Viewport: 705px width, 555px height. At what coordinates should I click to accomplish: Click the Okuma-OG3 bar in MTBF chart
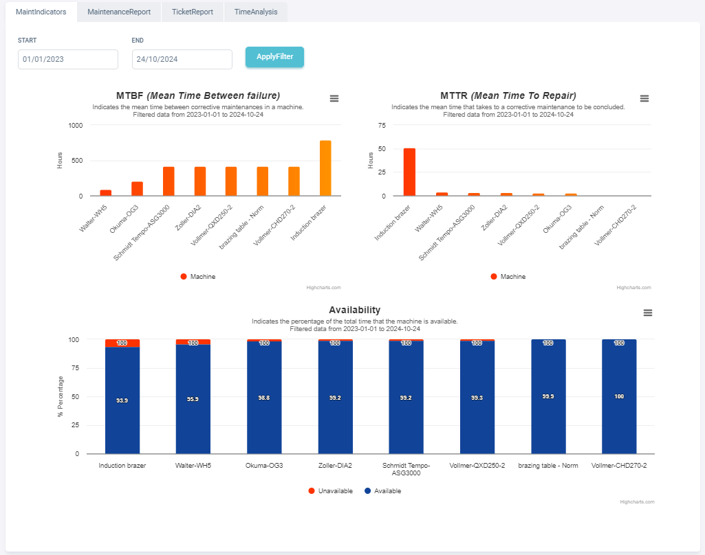[x=137, y=189]
